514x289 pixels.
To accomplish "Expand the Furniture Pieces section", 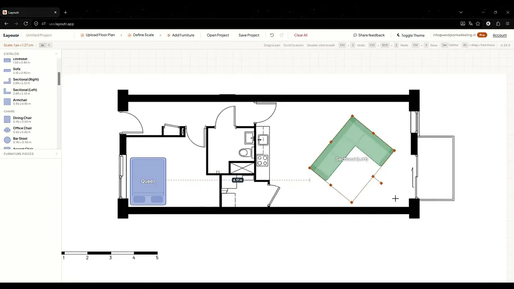I will click(x=31, y=154).
